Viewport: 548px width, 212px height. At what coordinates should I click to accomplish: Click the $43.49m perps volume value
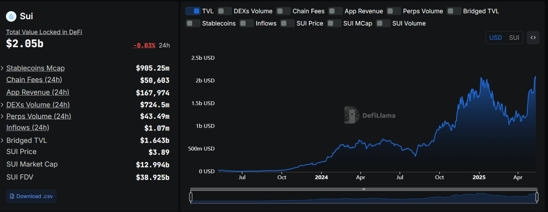click(155, 116)
